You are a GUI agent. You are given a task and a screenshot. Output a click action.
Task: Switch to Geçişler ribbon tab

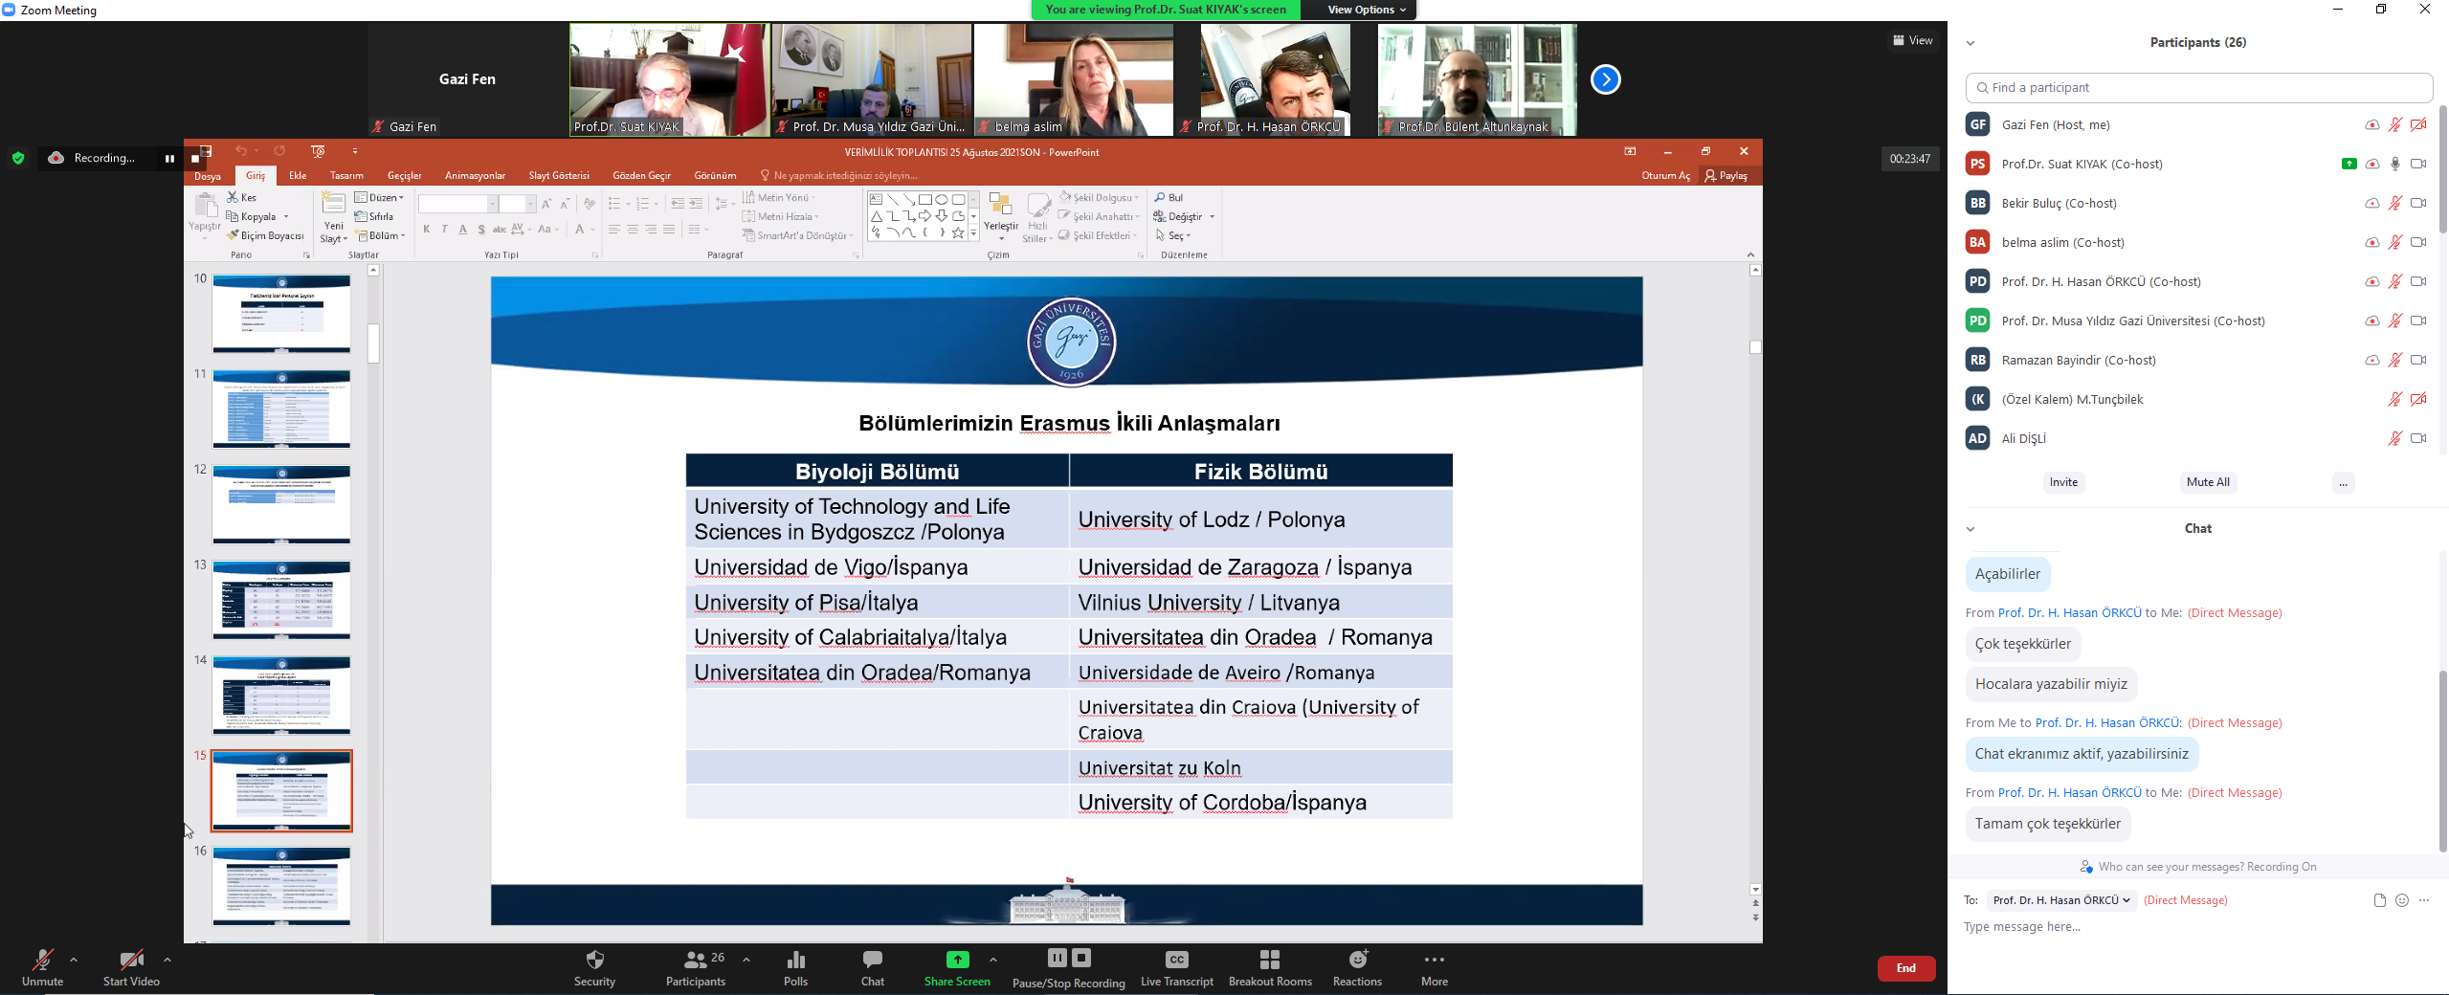(x=404, y=176)
